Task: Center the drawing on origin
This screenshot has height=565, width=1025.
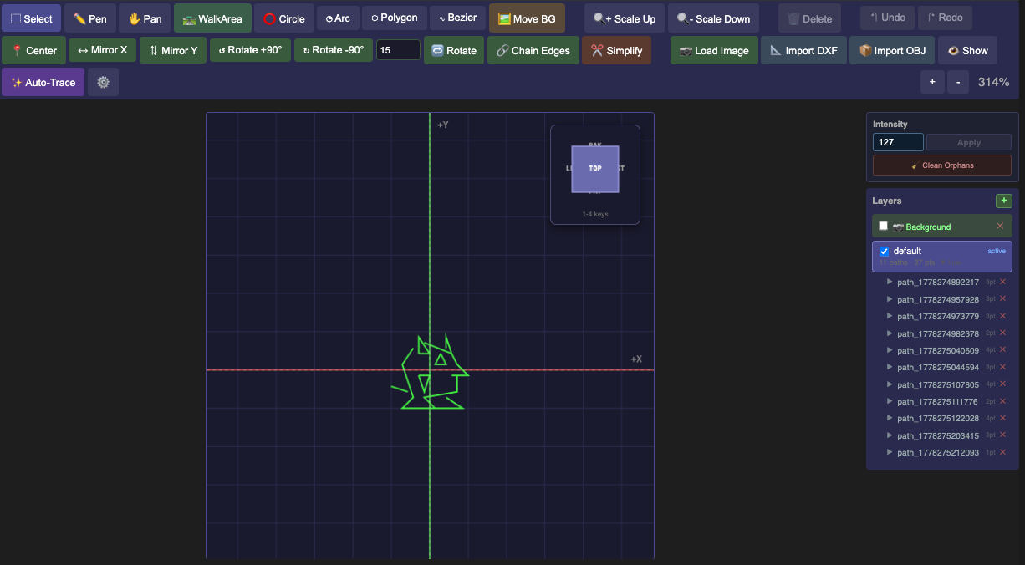Action: pos(33,50)
